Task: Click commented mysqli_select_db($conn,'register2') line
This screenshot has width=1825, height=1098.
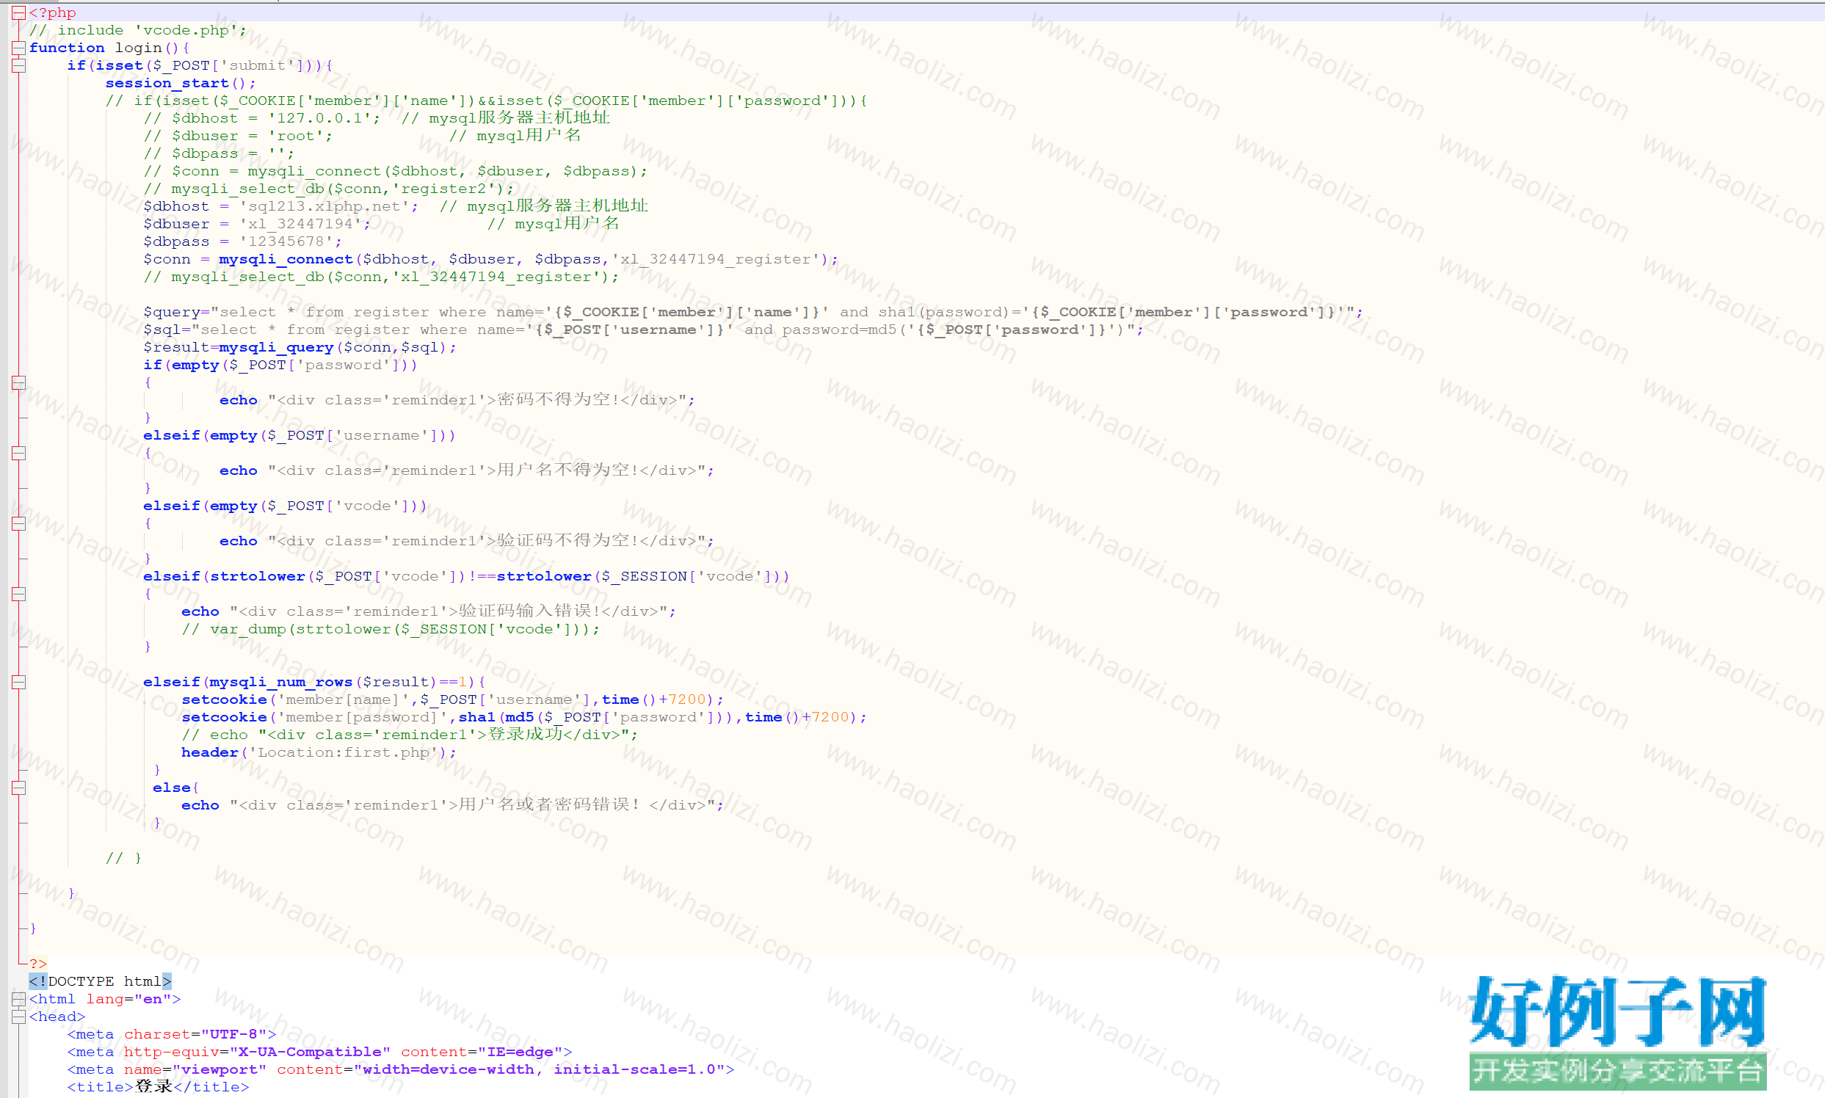Action: point(329,189)
